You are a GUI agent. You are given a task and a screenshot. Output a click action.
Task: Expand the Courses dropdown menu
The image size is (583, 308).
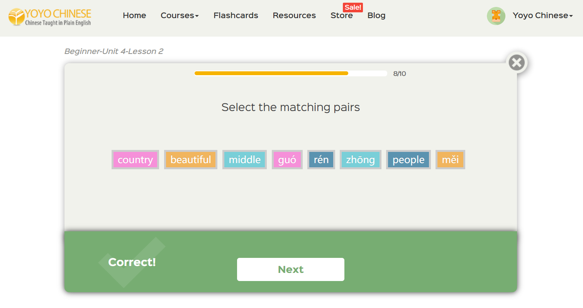[180, 16]
